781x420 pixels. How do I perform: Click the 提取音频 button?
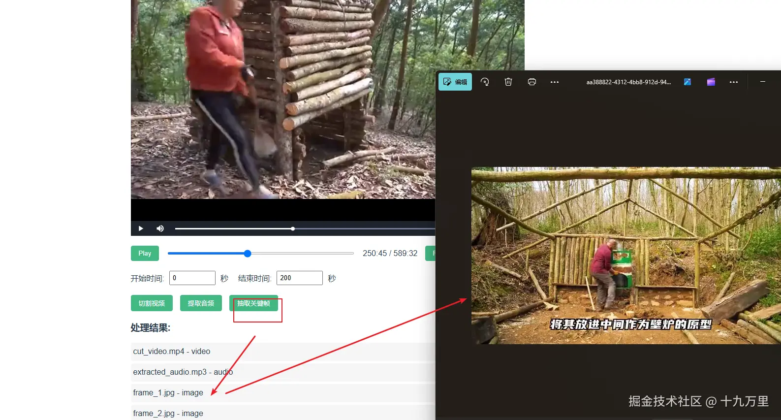click(201, 303)
